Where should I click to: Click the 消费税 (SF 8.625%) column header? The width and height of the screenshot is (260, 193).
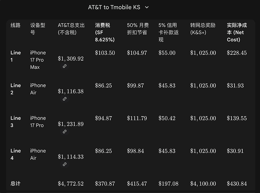[x=105, y=32]
